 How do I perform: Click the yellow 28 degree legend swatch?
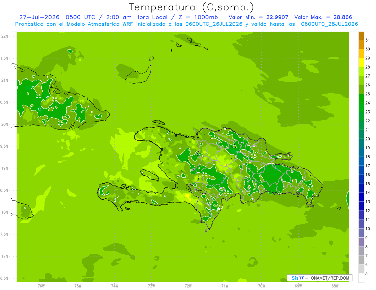361,63
